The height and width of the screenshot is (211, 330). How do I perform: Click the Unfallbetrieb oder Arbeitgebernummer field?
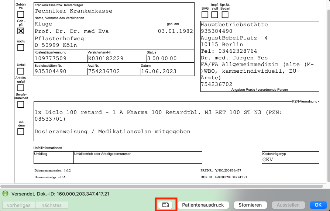point(138,158)
